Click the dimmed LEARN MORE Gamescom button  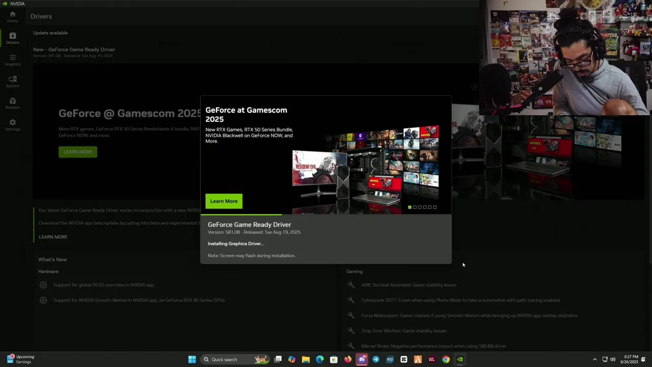click(x=78, y=152)
